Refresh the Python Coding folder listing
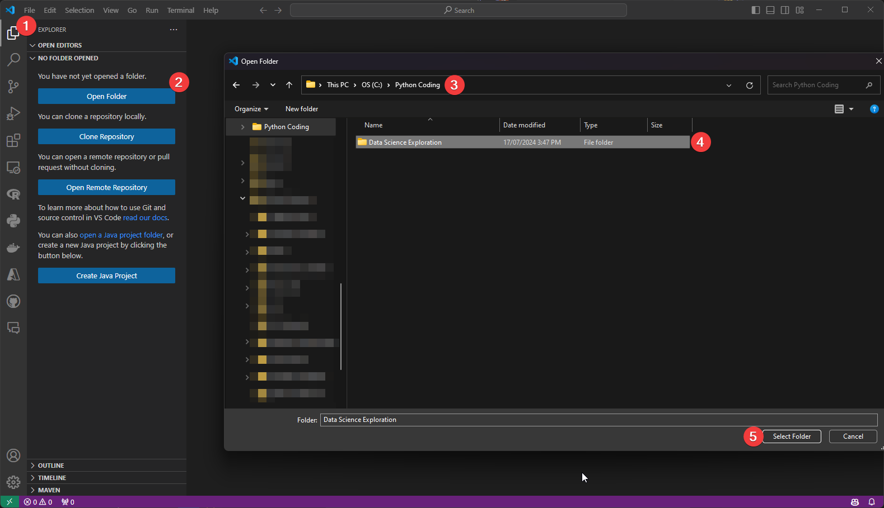This screenshot has width=884, height=508. pos(750,86)
